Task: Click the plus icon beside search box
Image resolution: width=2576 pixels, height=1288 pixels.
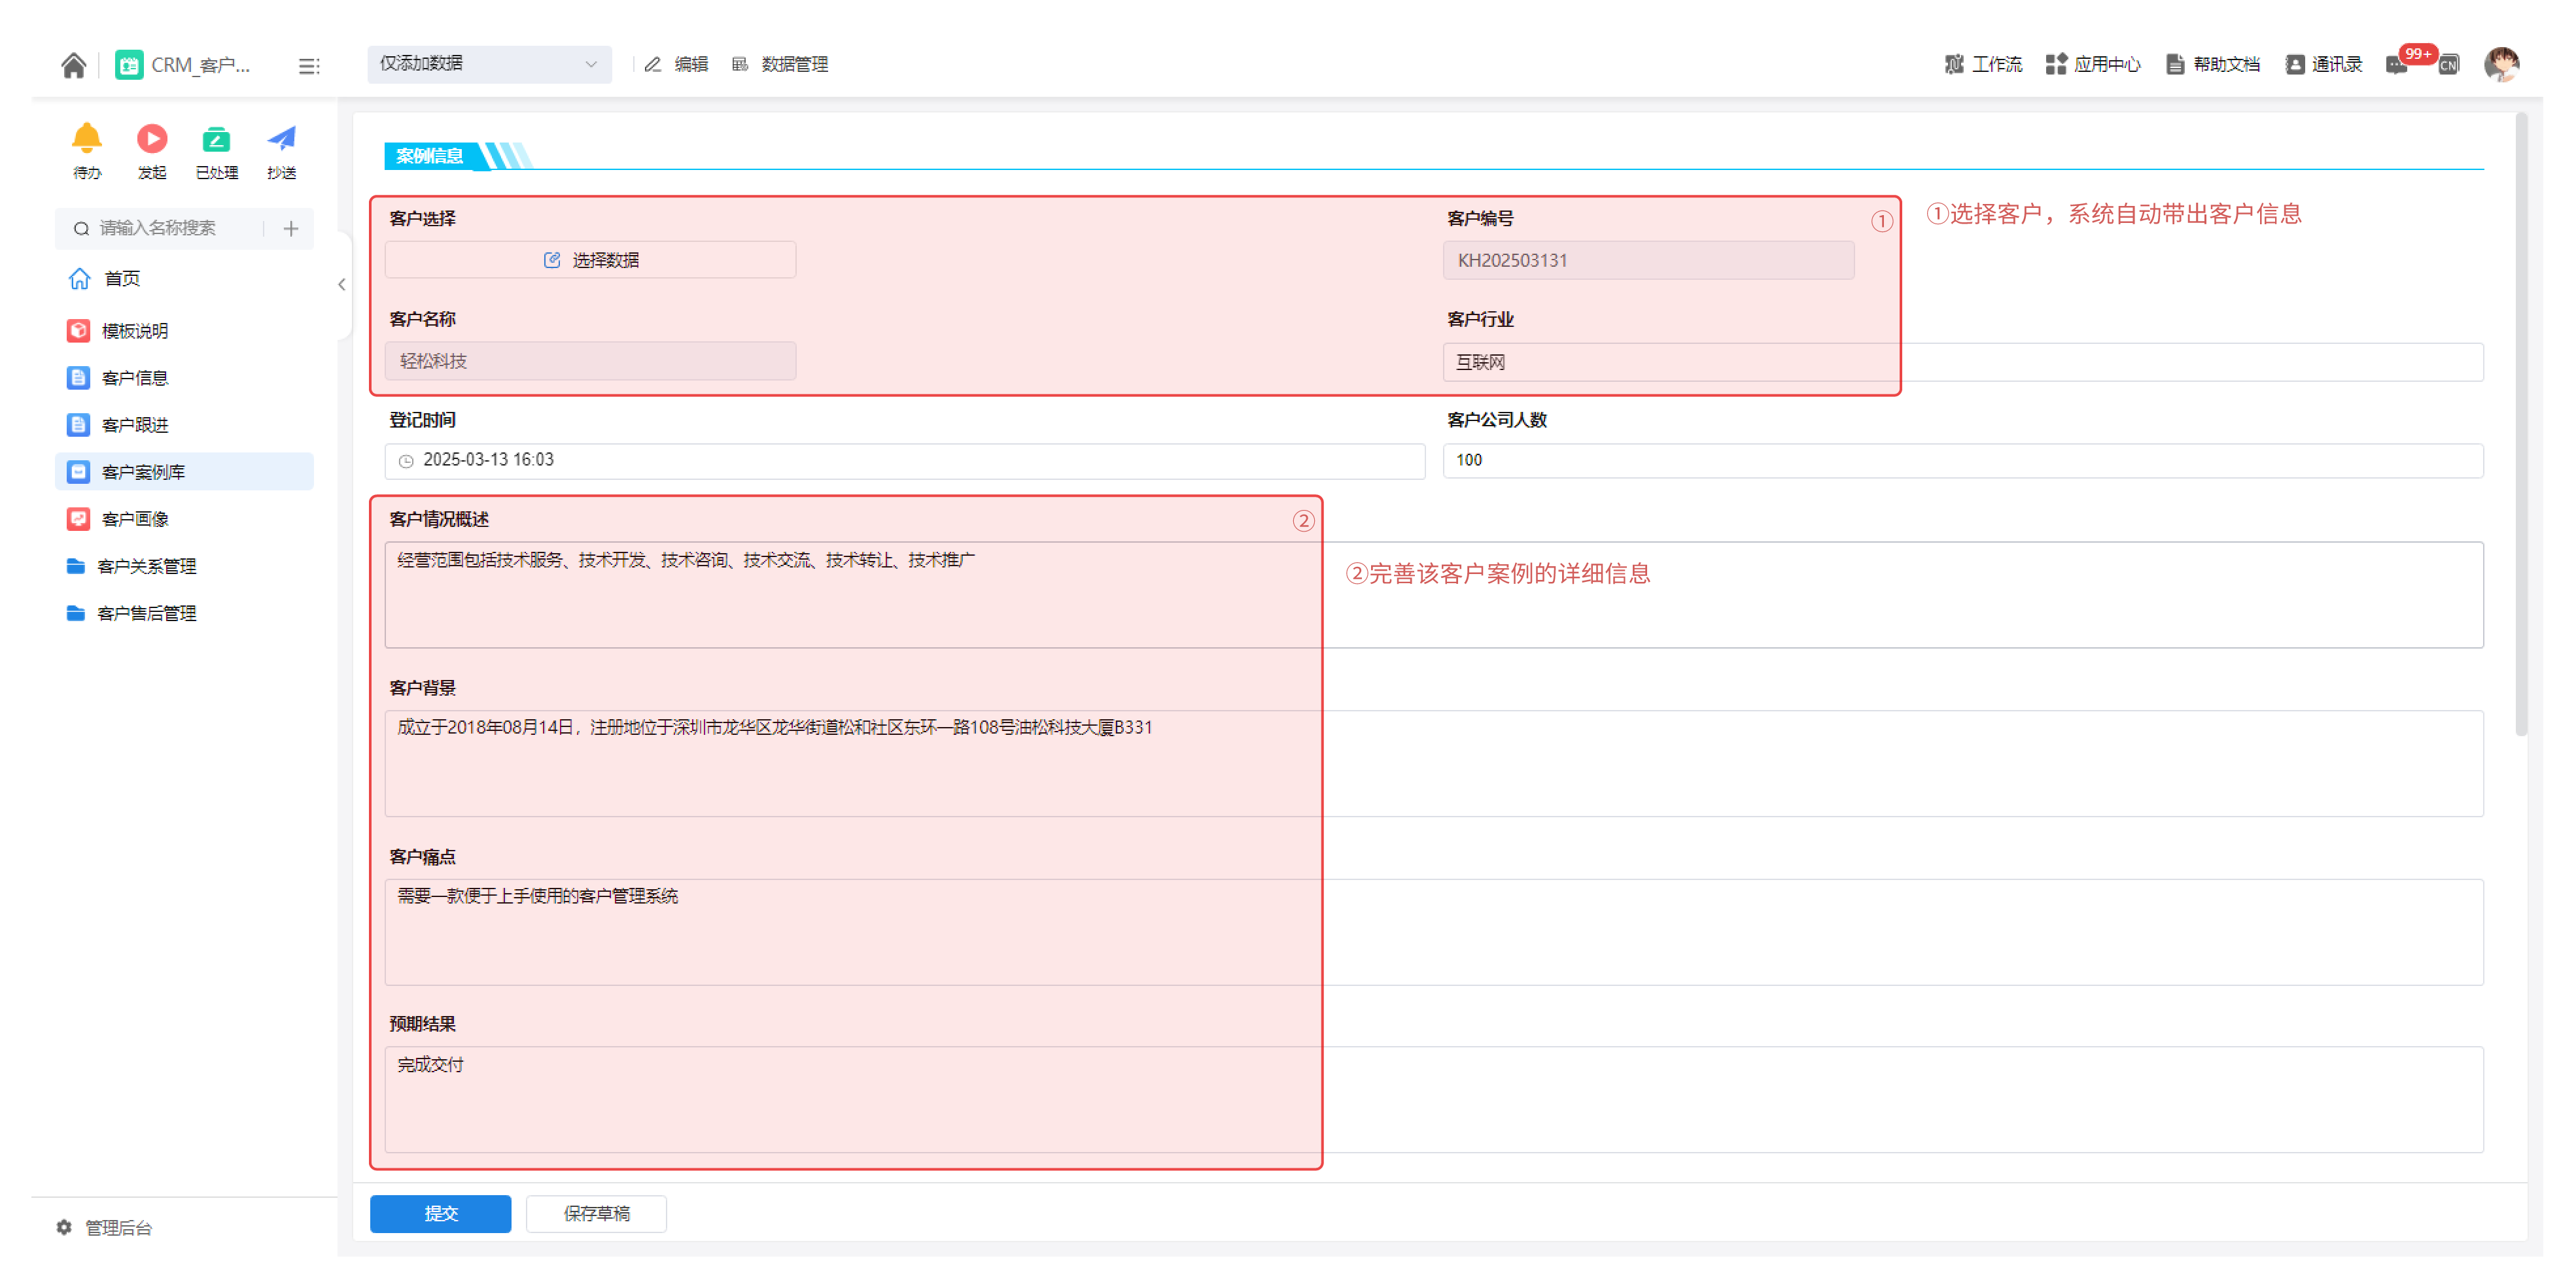Action: point(291,229)
